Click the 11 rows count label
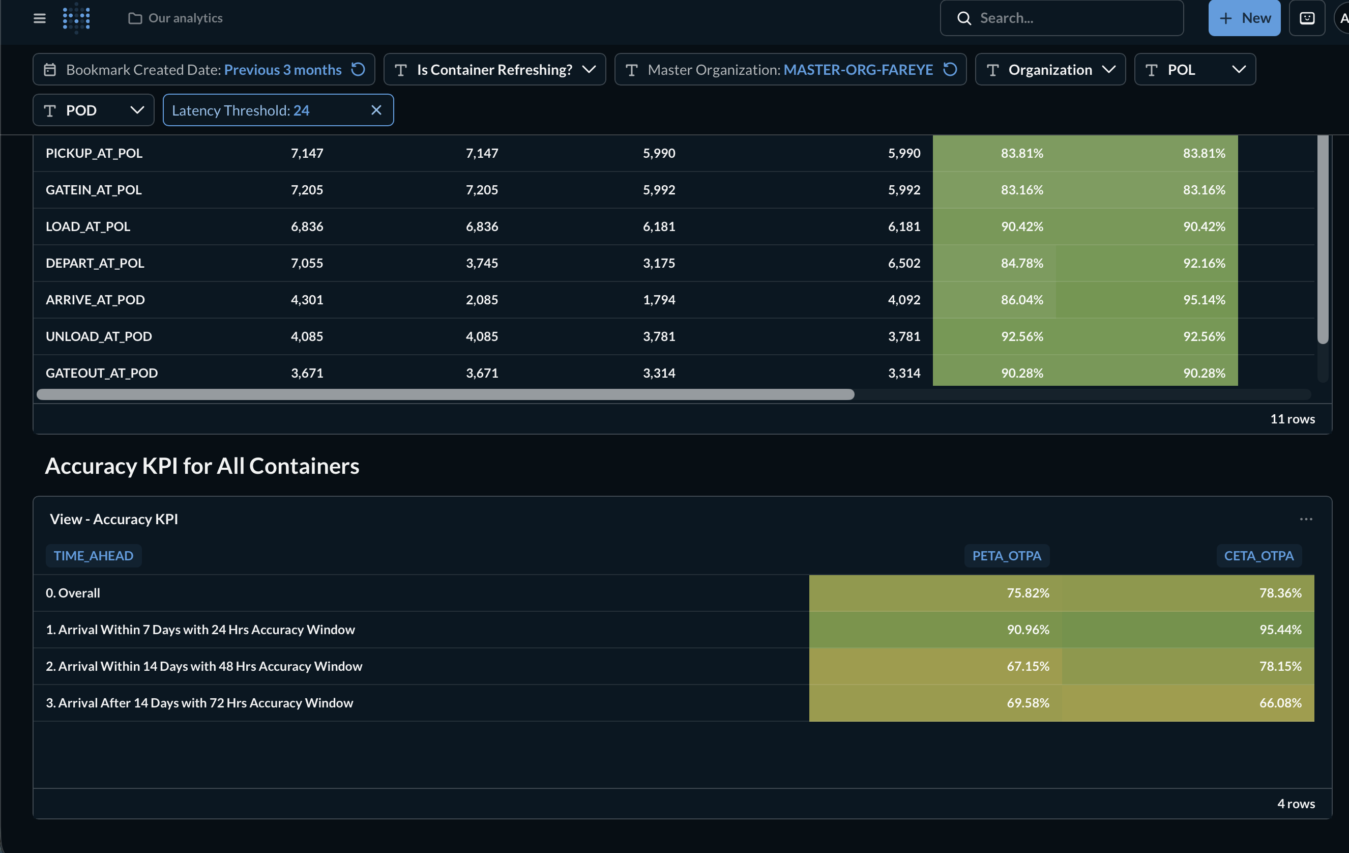 point(1293,419)
